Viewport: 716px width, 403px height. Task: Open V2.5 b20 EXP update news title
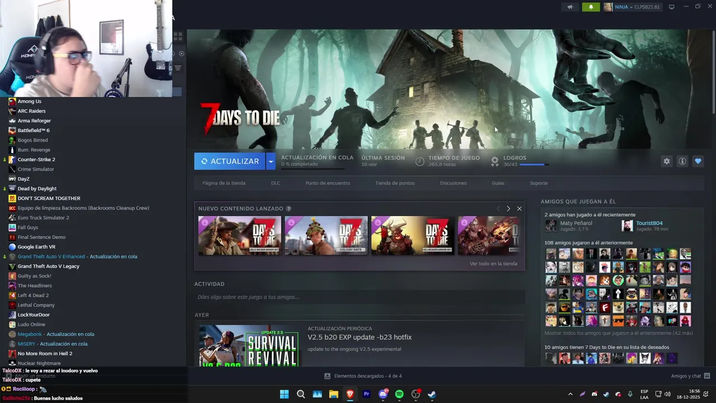(x=360, y=338)
